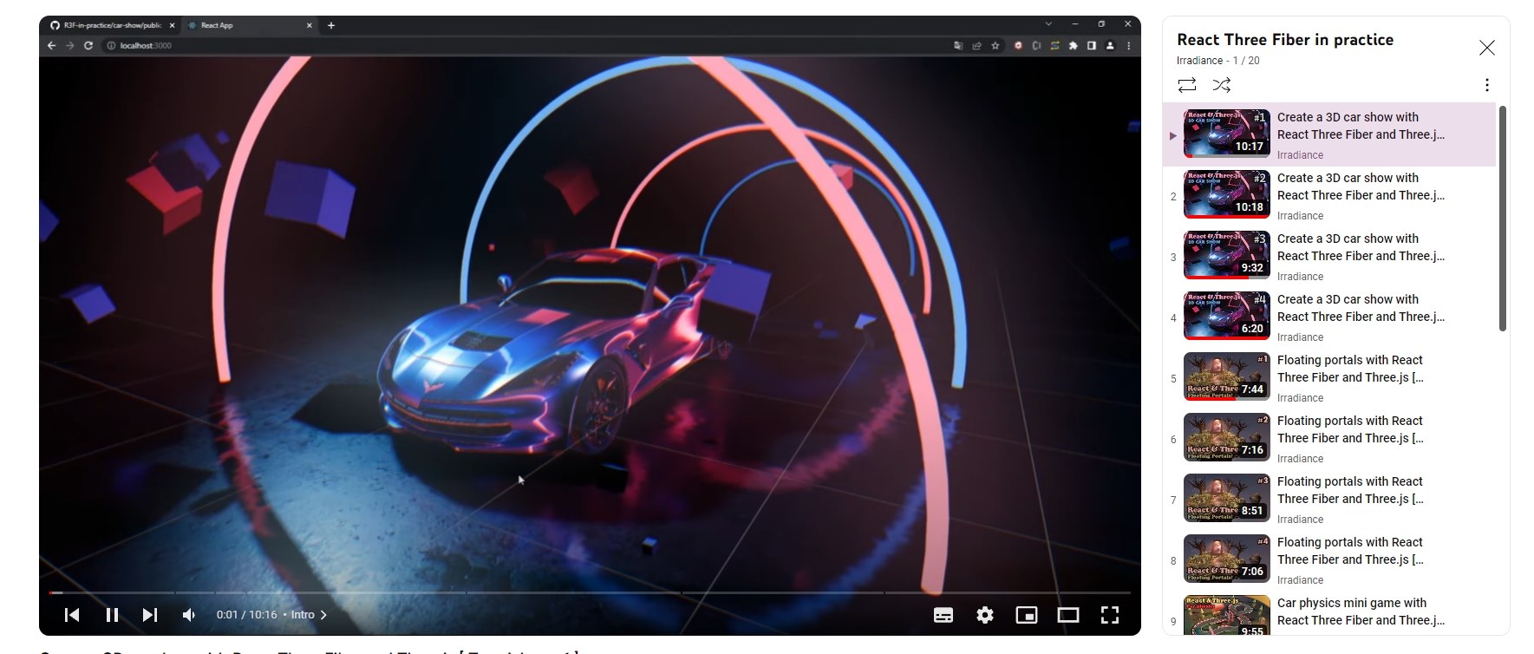The height and width of the screenshot is (654, 1534).
Task: Open title of playlist item 2
Action: [1361, 186]
